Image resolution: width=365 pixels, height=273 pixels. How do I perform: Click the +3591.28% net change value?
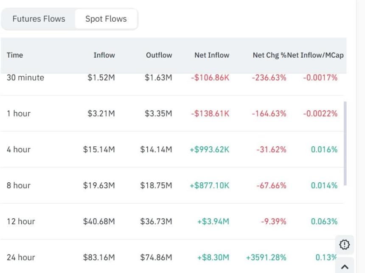click(266, 257)
